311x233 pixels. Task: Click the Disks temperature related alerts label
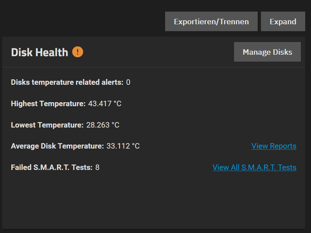[67, 82]
